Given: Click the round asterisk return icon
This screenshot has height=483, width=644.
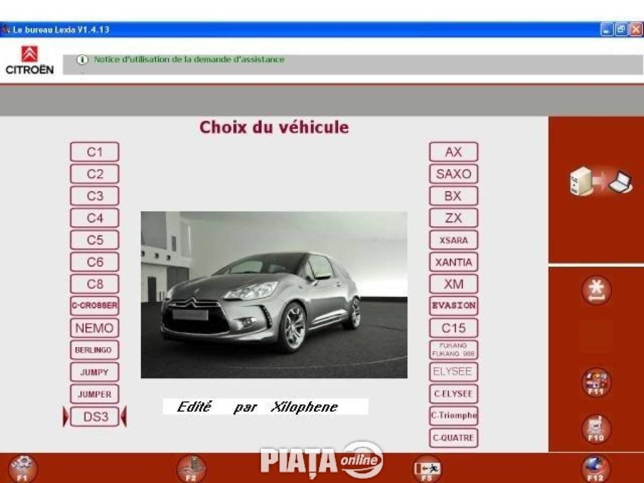Looking at the screenshot, I should point(596,290).
